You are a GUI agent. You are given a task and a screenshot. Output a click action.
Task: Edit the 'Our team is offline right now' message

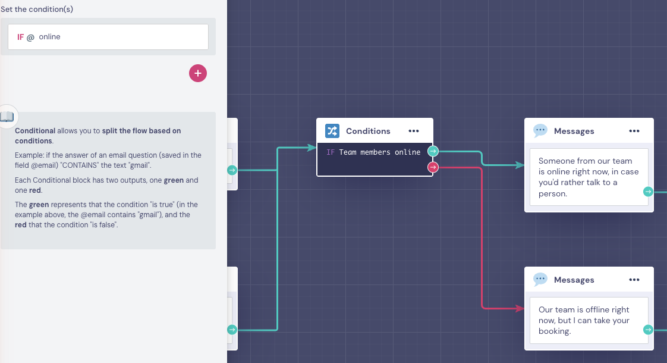click(x=589, y=320)
